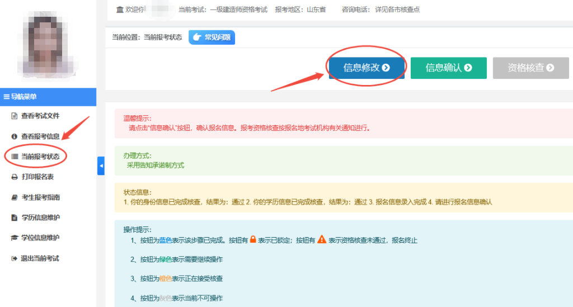Image resolution: width=573 pixels, height=307 pixels.
Task: Click the info icon beside 查看报考信息
Action: 15,136
